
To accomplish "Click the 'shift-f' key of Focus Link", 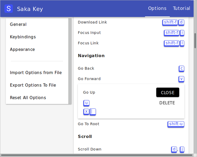I will click(x=171, y=43).
